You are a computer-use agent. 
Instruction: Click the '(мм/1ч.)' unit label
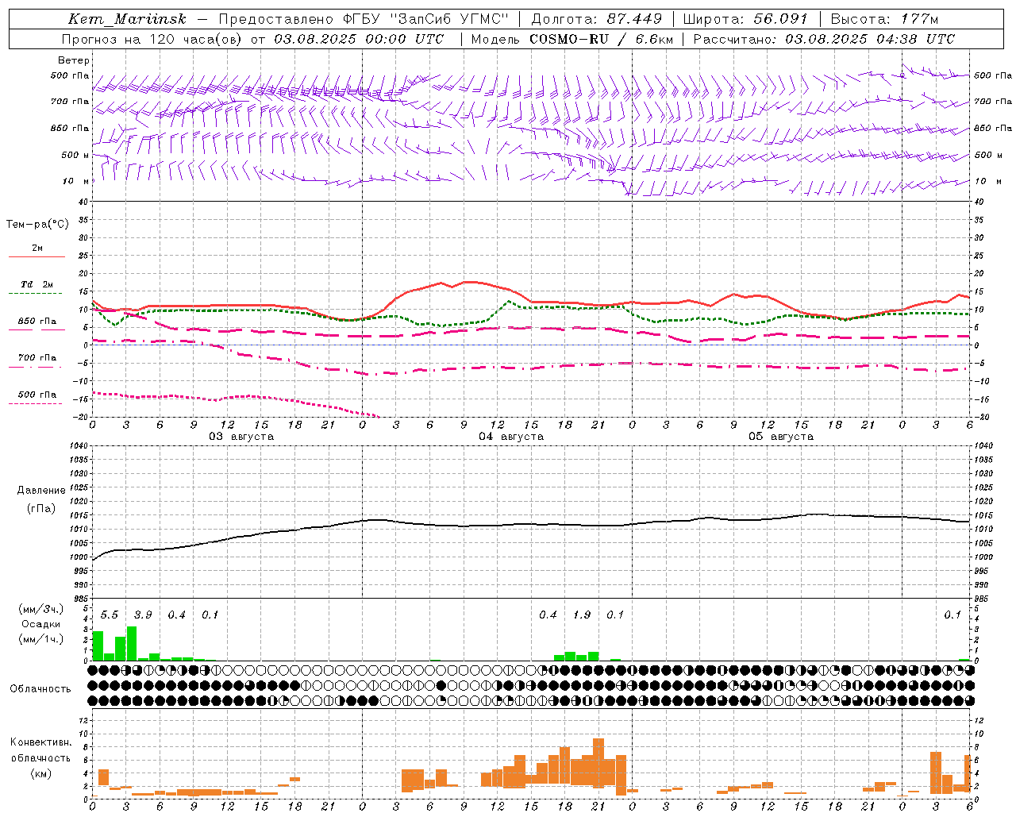41,639
